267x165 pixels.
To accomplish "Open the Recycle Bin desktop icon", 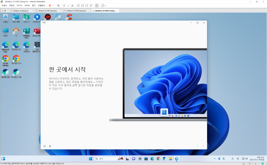I will [6, 18].
